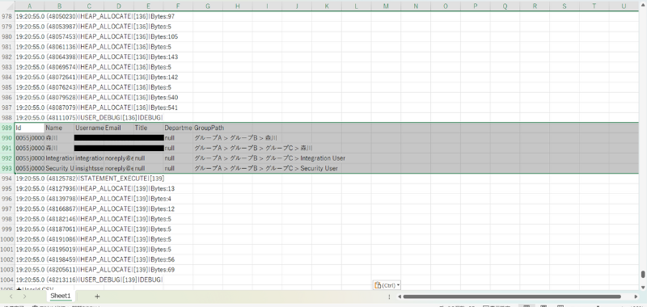647x307 pixels.
Task: Click the horizontal scrollbar left arrow
Action: tap(399, 296)
